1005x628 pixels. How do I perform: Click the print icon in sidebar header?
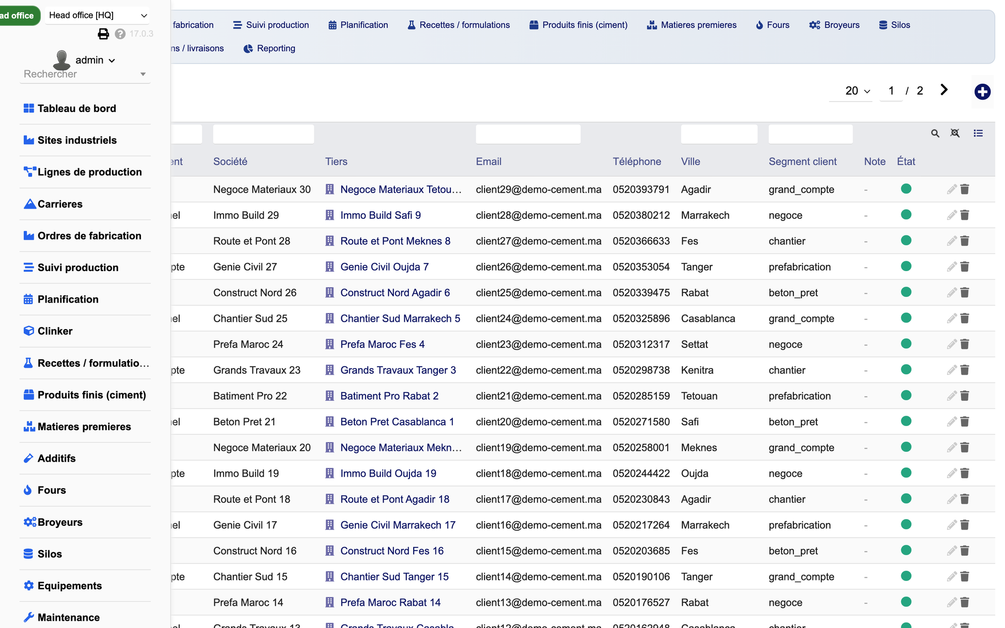pos(103,34)
